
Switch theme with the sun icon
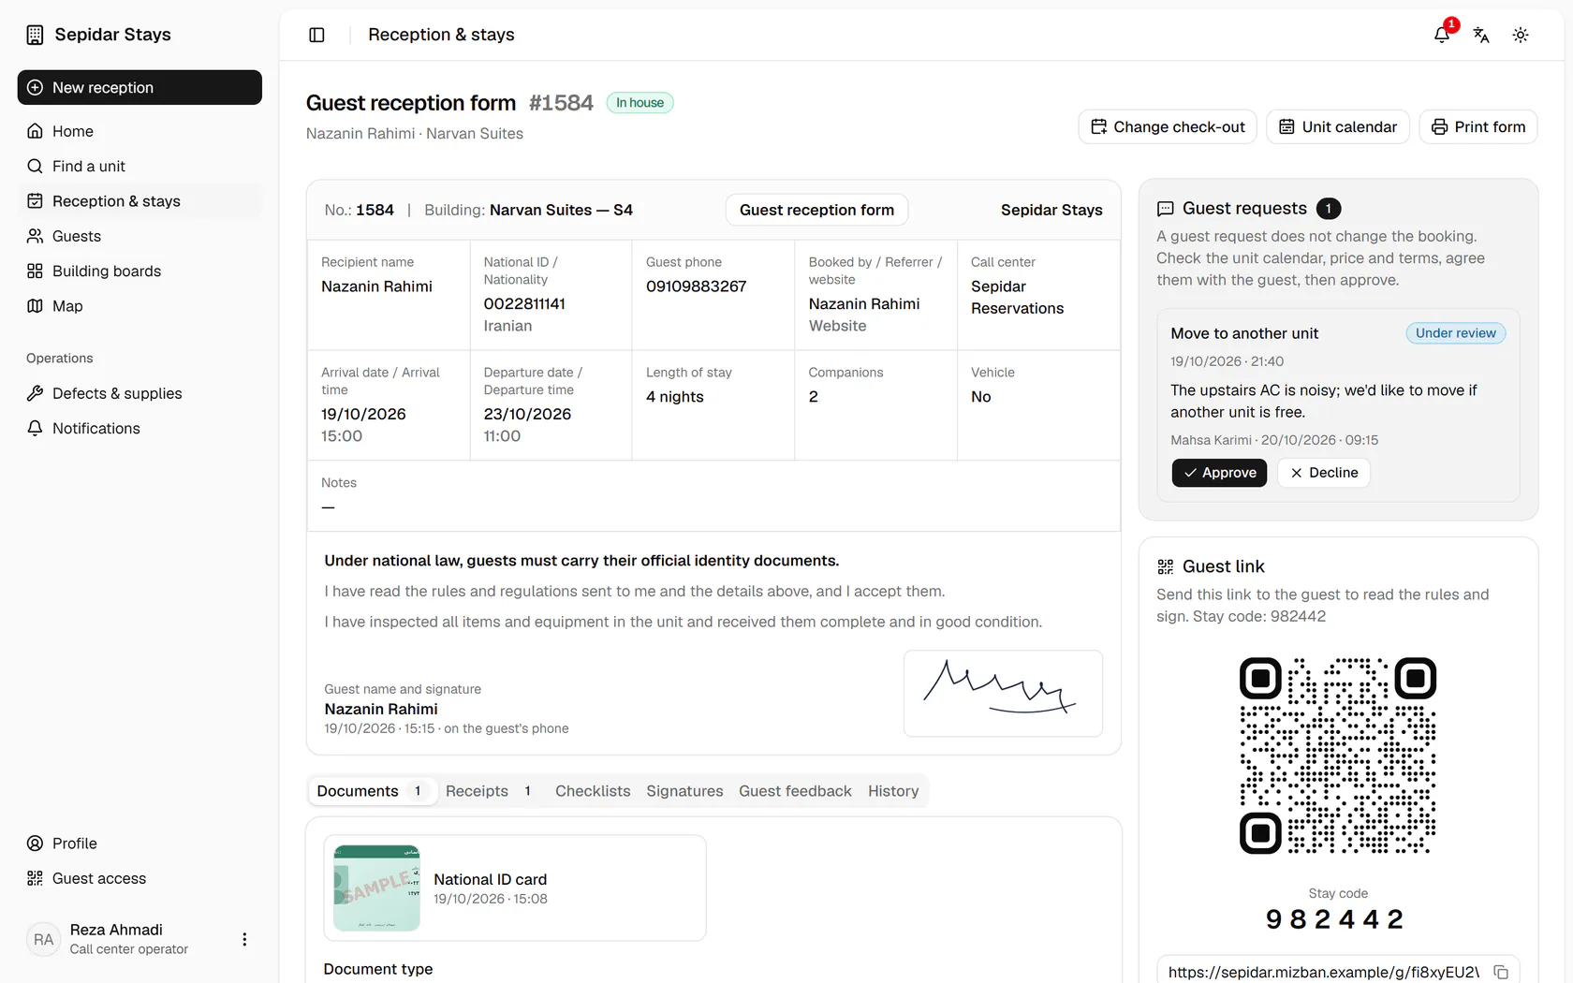tap(1521, 35)
